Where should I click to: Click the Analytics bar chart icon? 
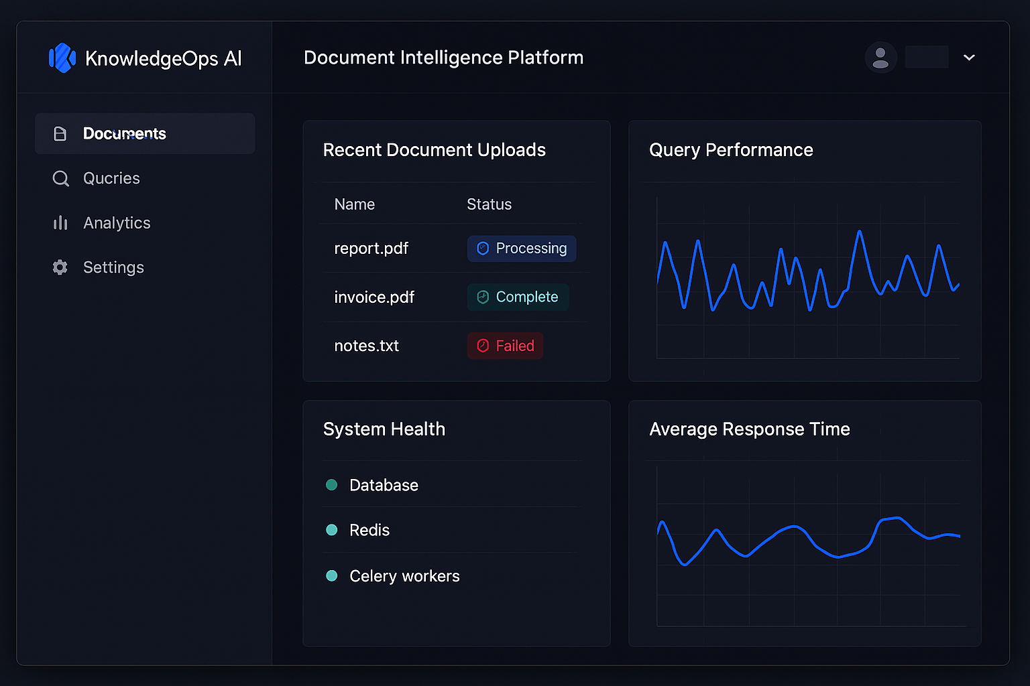click(x=60, y=223)
